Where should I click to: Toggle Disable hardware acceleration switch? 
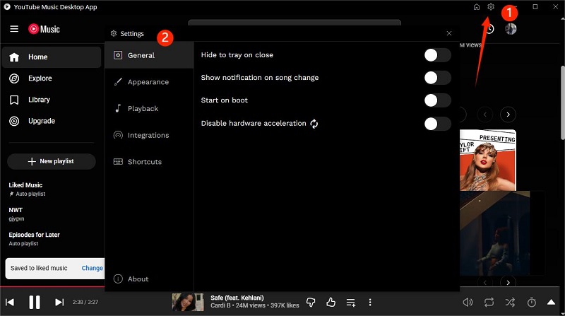[x=437, y=124]
